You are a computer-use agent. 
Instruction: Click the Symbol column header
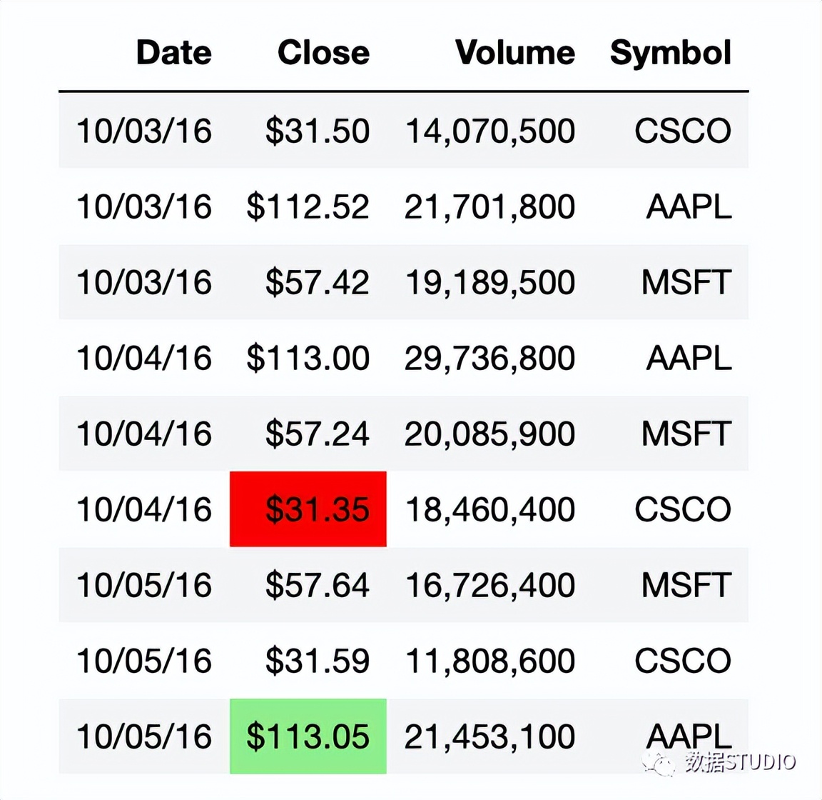670,53
